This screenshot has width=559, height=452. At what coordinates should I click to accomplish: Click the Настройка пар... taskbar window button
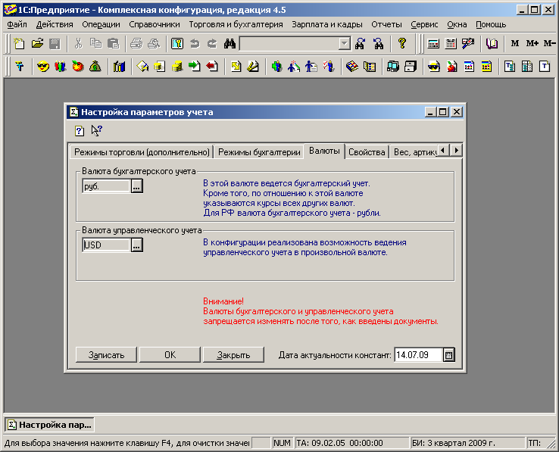(x=49, y=425)
